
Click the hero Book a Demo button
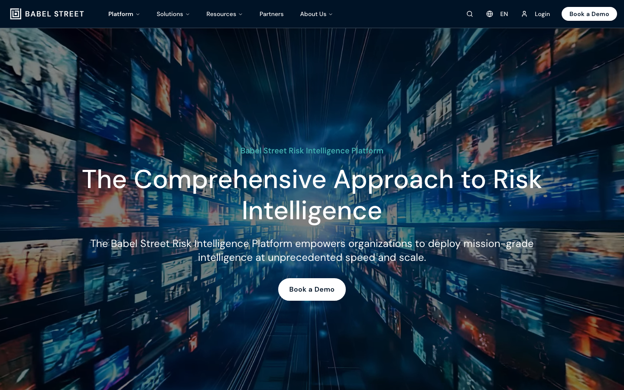point(312,289)
